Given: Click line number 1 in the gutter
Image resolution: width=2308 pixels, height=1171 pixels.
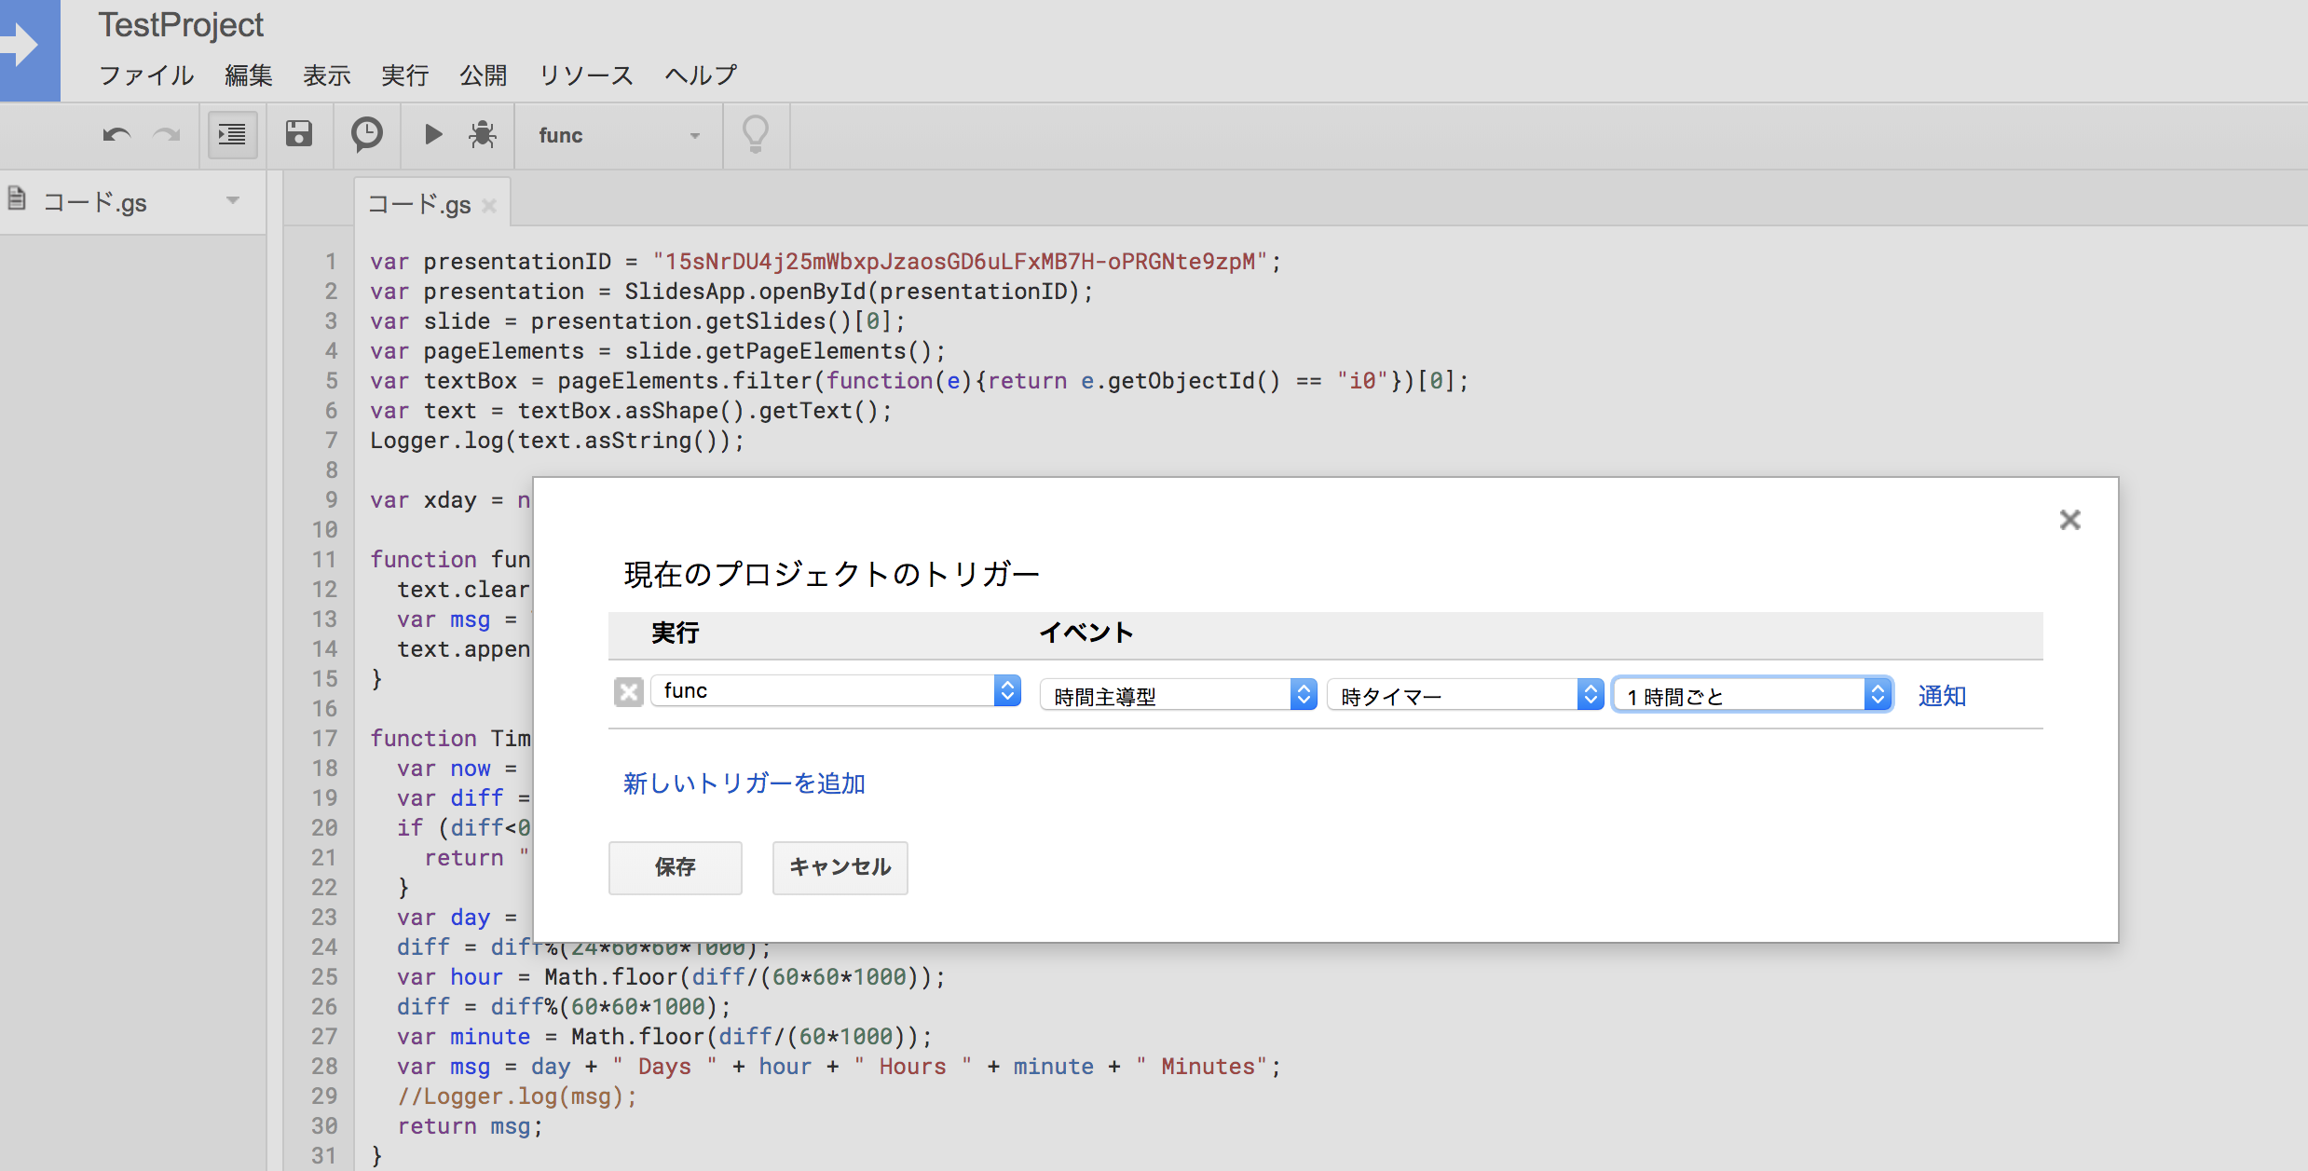Looking at the screenshot, I should click(x=331, y=262).
